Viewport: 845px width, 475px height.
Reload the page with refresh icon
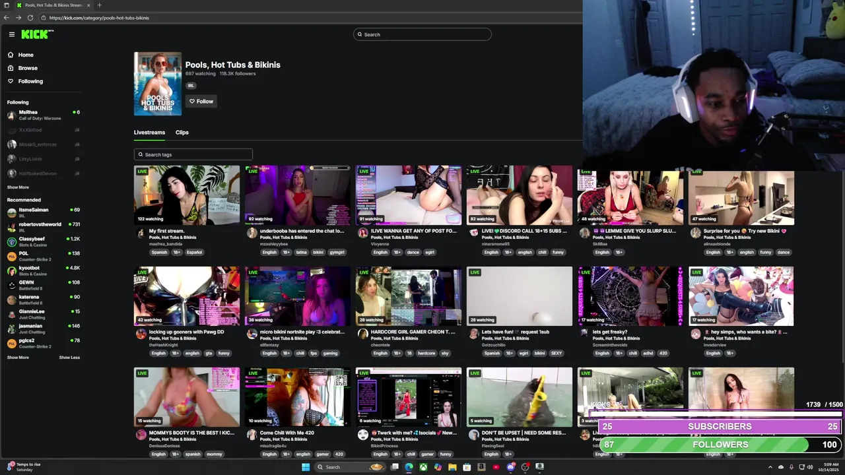tap(30, 18)
